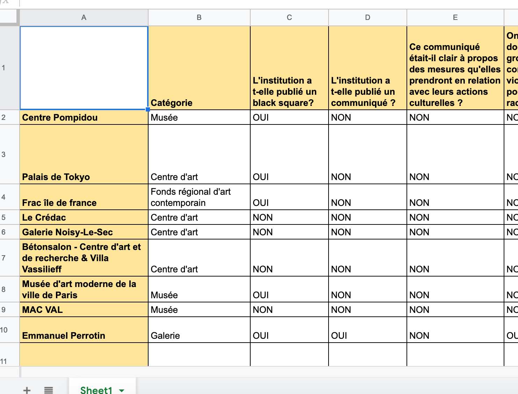Click OUI communiqué for Emmanuel Perrotin
This screenshot has height=394, width=518.
(x=368, y=330)
